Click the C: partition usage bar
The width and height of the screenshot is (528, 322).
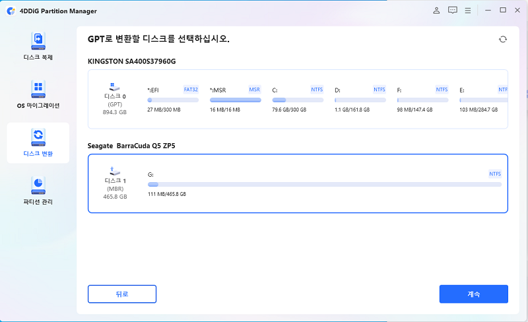(x=298, y=100)
